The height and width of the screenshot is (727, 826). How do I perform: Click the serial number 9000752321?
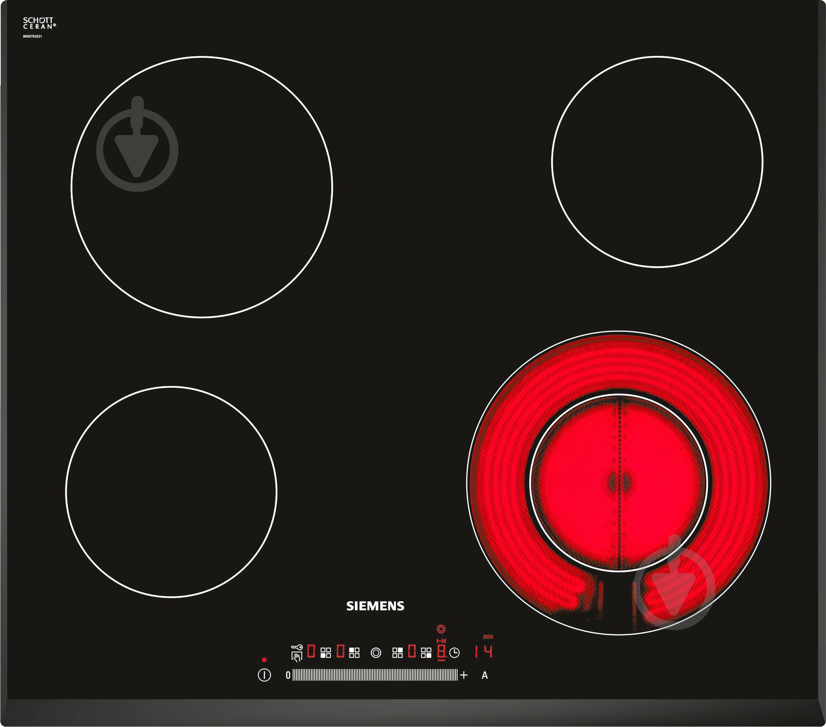coord(32,36)
